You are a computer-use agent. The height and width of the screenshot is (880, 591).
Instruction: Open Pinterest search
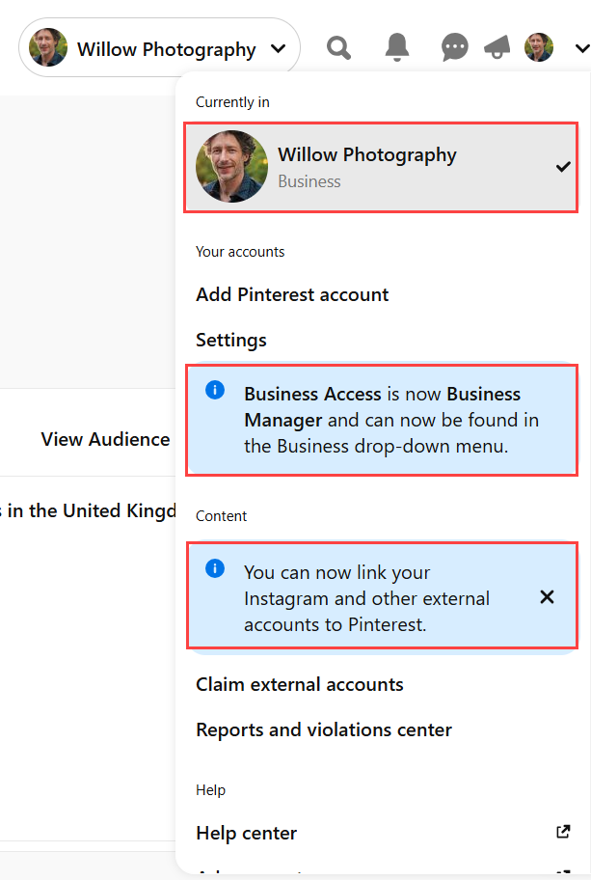click(337, 47)
